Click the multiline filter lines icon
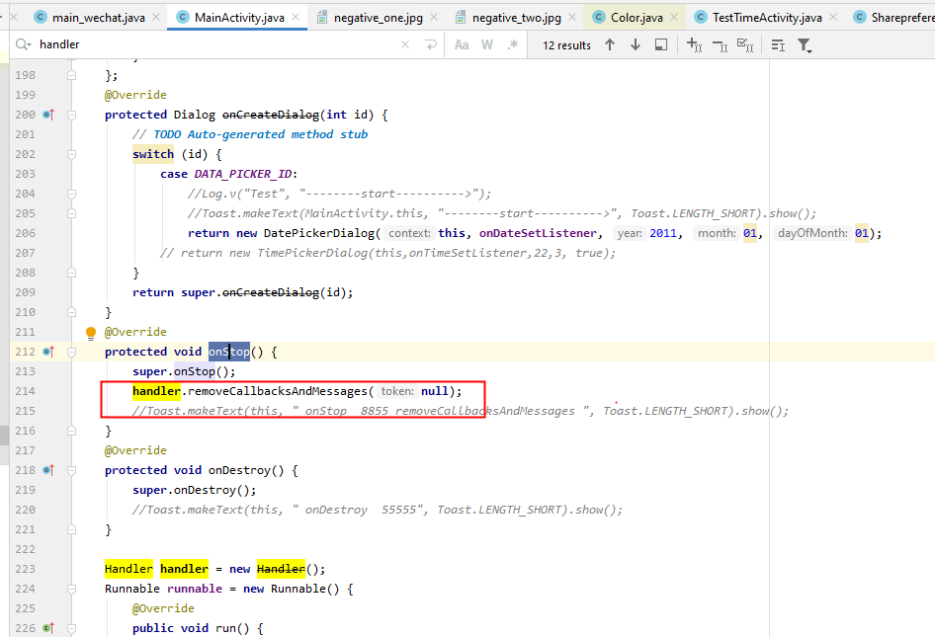Viewport: 935px width, 637px height. 778,44
